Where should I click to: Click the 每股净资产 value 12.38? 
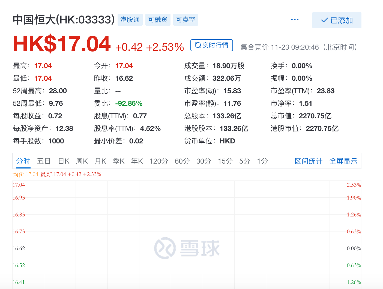pyautogui.click(x=64, y=128)
